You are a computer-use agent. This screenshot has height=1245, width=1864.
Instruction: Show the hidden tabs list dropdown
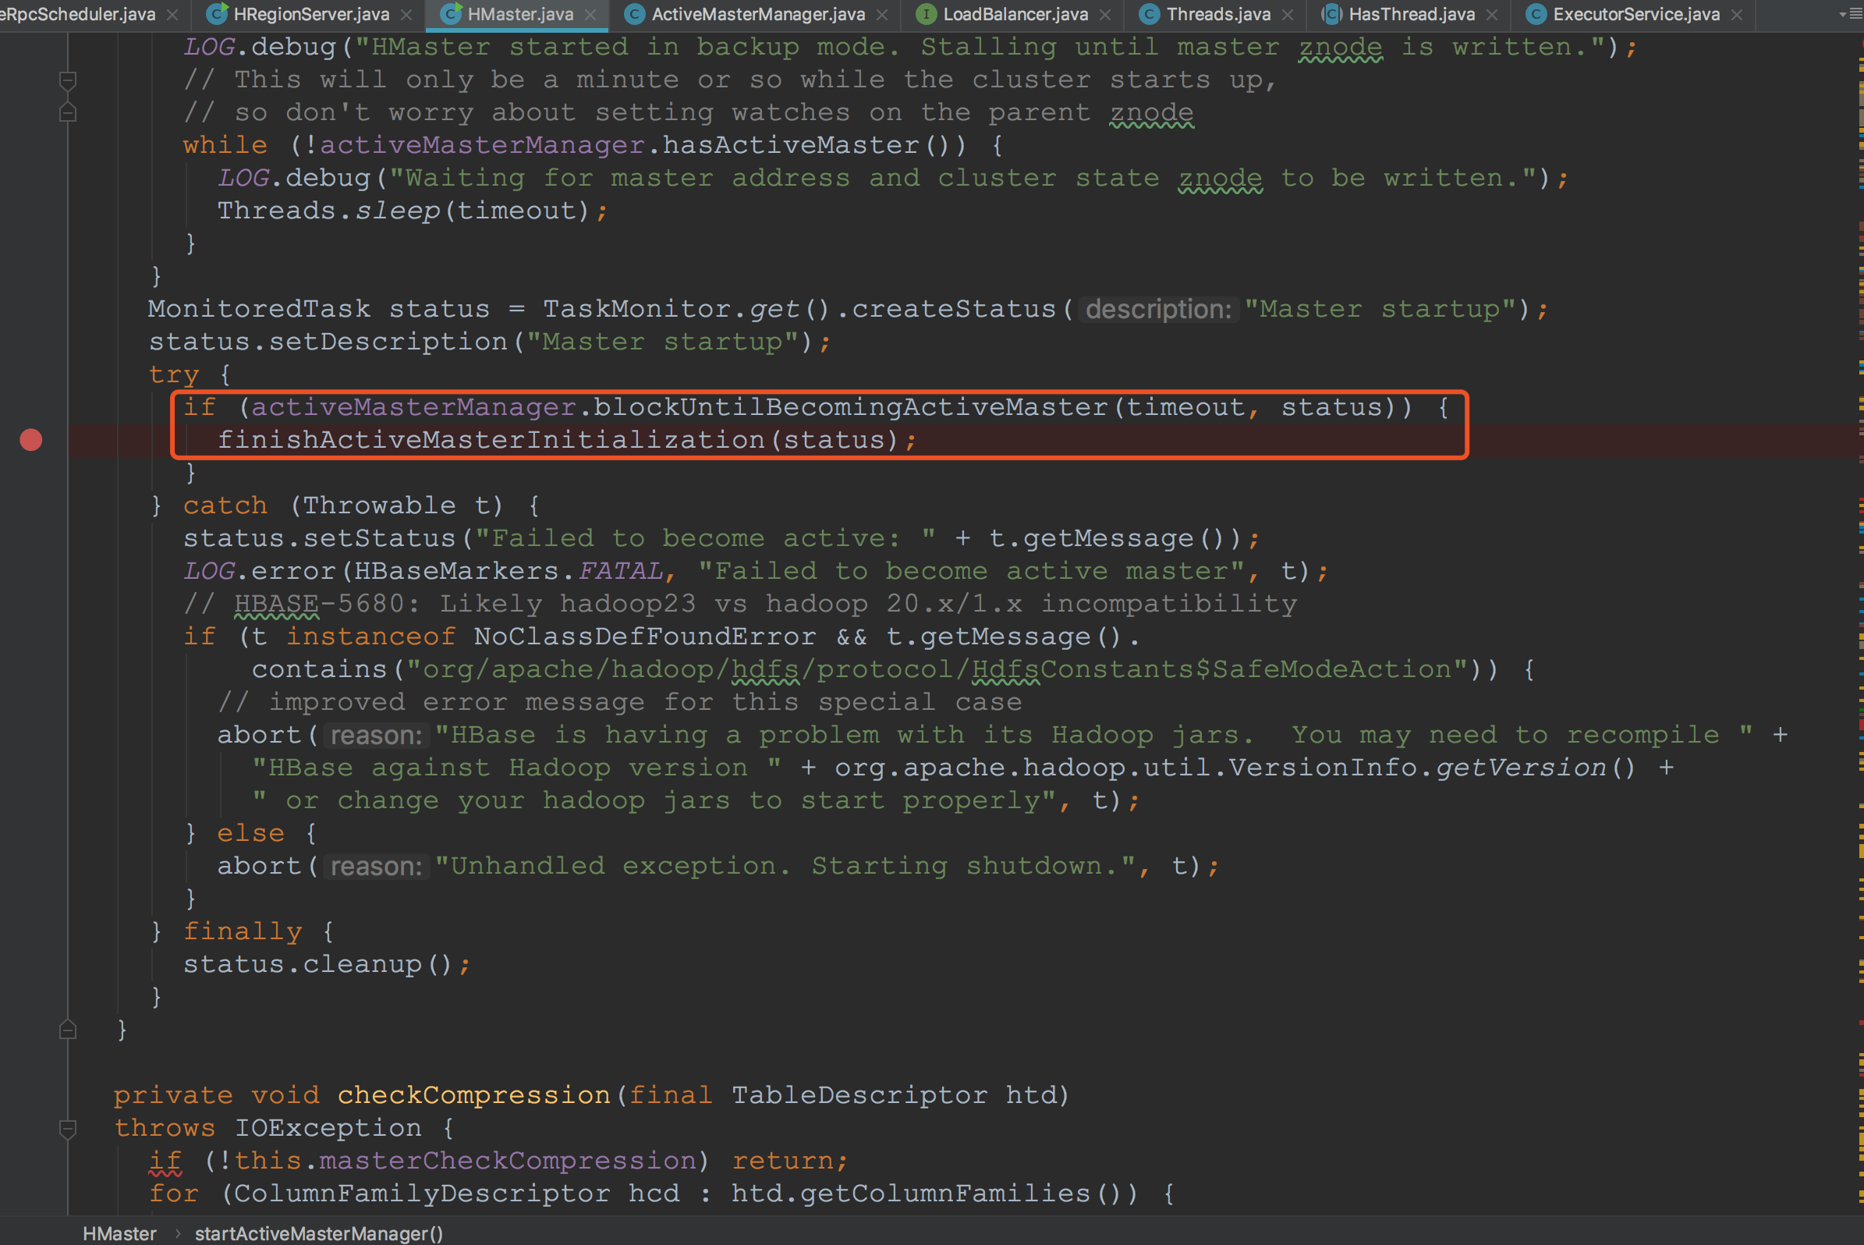[1848, 14]
